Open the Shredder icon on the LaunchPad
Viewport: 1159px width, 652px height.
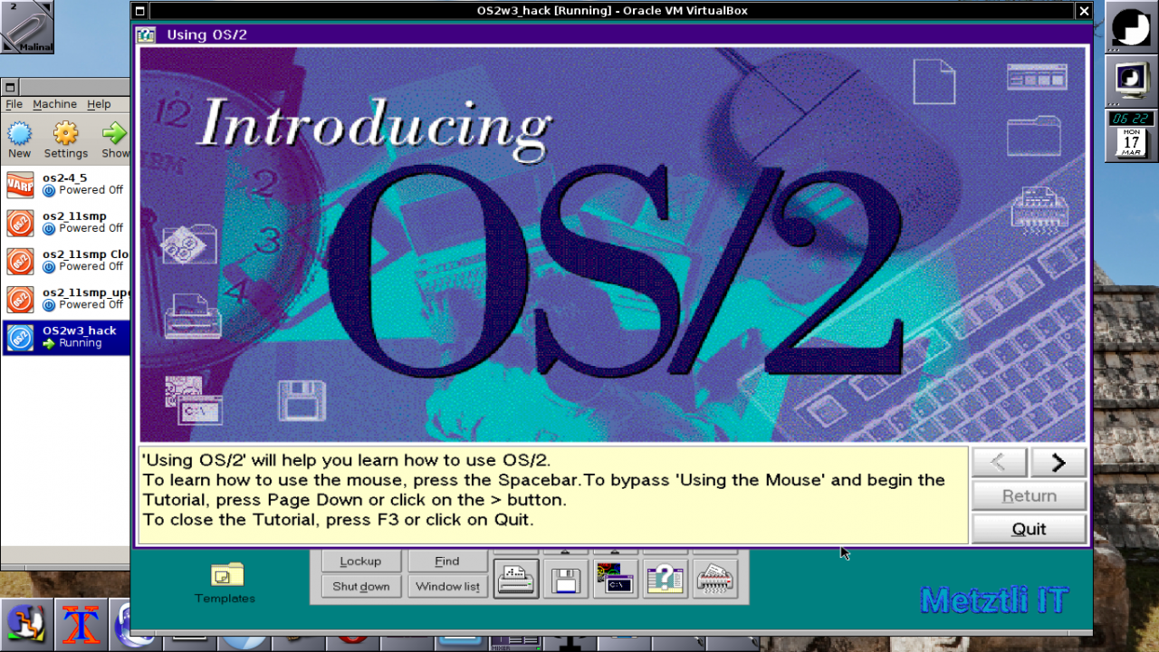pos(714,578)
